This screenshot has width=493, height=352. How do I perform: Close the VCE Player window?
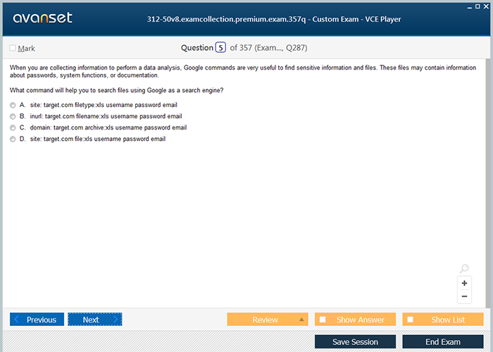pos(487,5)
